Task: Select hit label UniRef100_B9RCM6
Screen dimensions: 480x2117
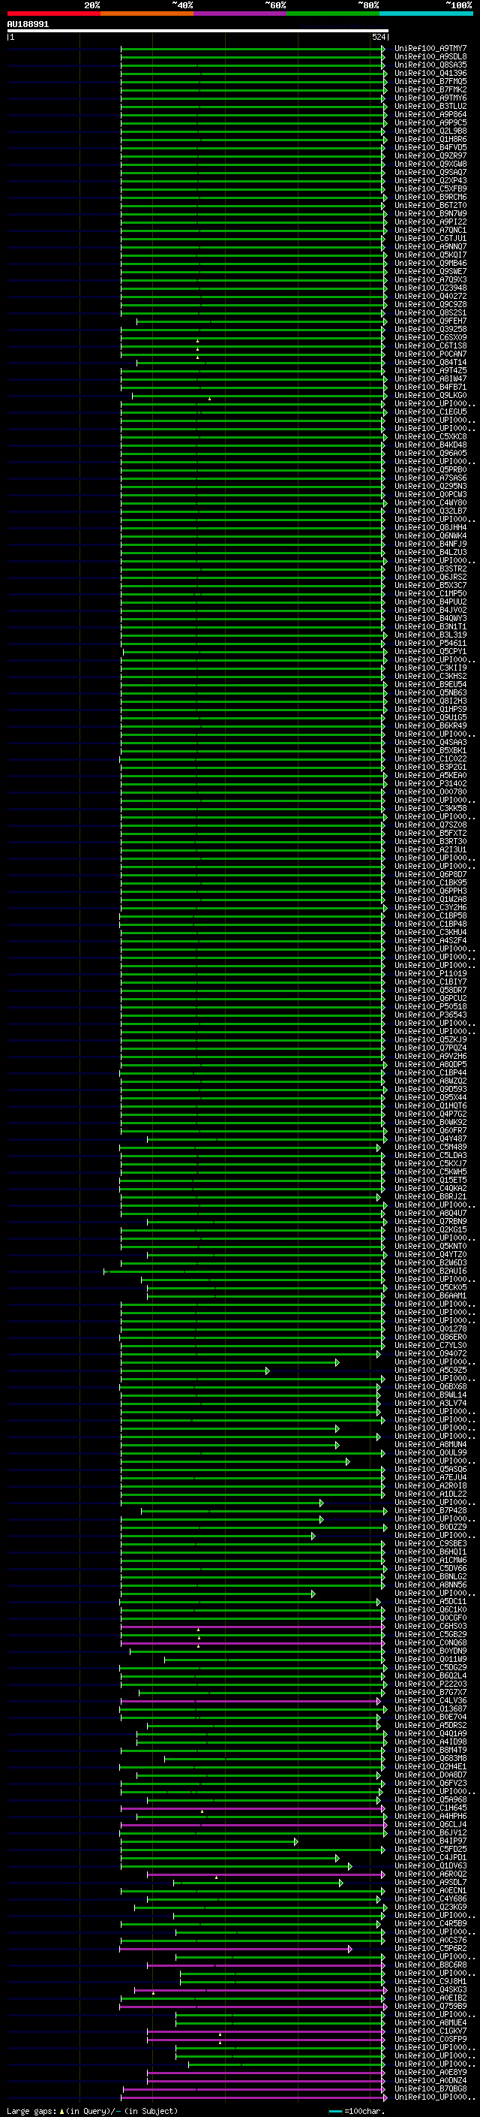Action: (x=430, y=197)
